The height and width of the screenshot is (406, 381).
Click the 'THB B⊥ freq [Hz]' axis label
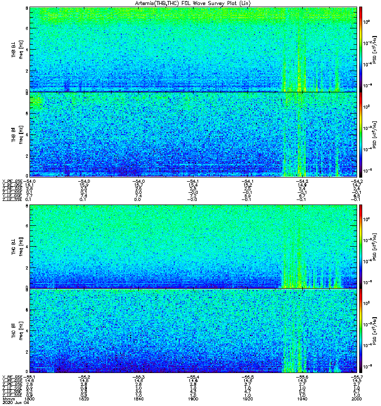(17, 49)
